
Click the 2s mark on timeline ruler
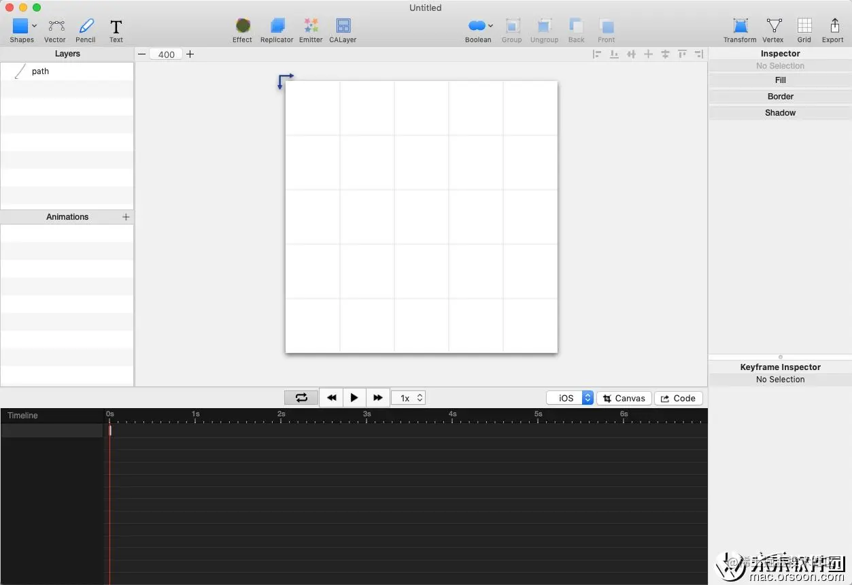click(281, 415)
